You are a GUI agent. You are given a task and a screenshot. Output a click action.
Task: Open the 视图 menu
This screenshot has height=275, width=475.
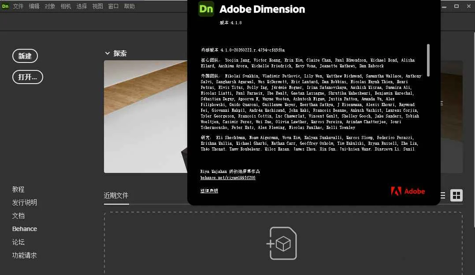[97, 6]
